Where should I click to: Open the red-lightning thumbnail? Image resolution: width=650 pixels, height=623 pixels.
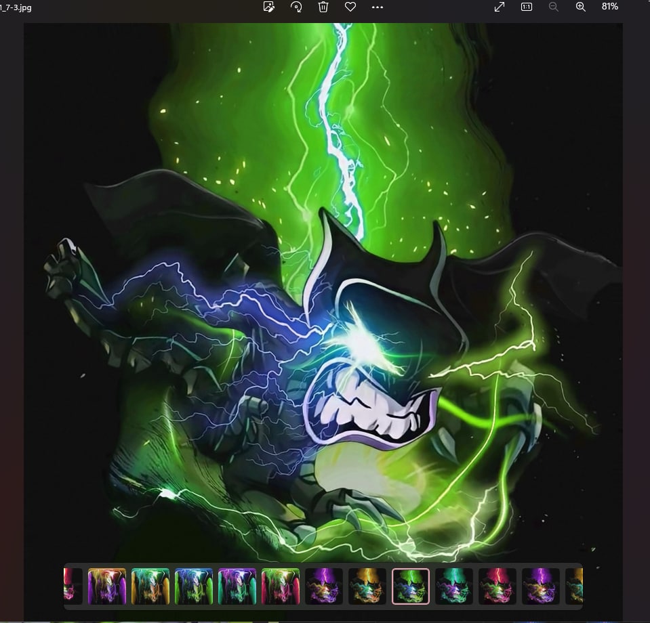tap(497, 586)
